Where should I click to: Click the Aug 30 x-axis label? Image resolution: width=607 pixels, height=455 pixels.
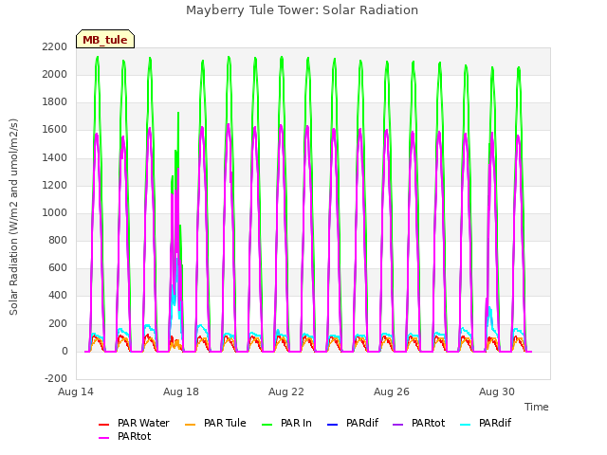[497, 391]
